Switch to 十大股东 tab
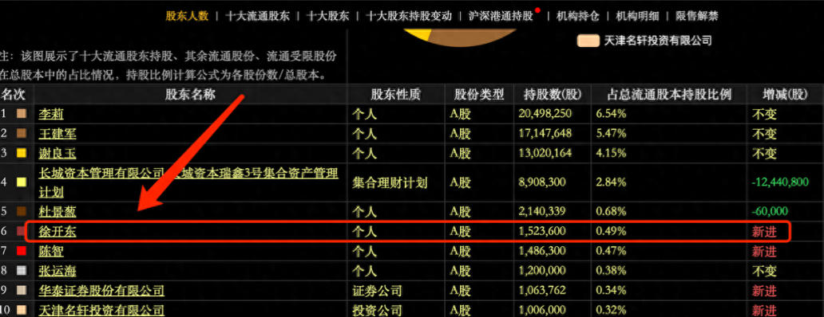Screen dimensions: 824x317 328,16
